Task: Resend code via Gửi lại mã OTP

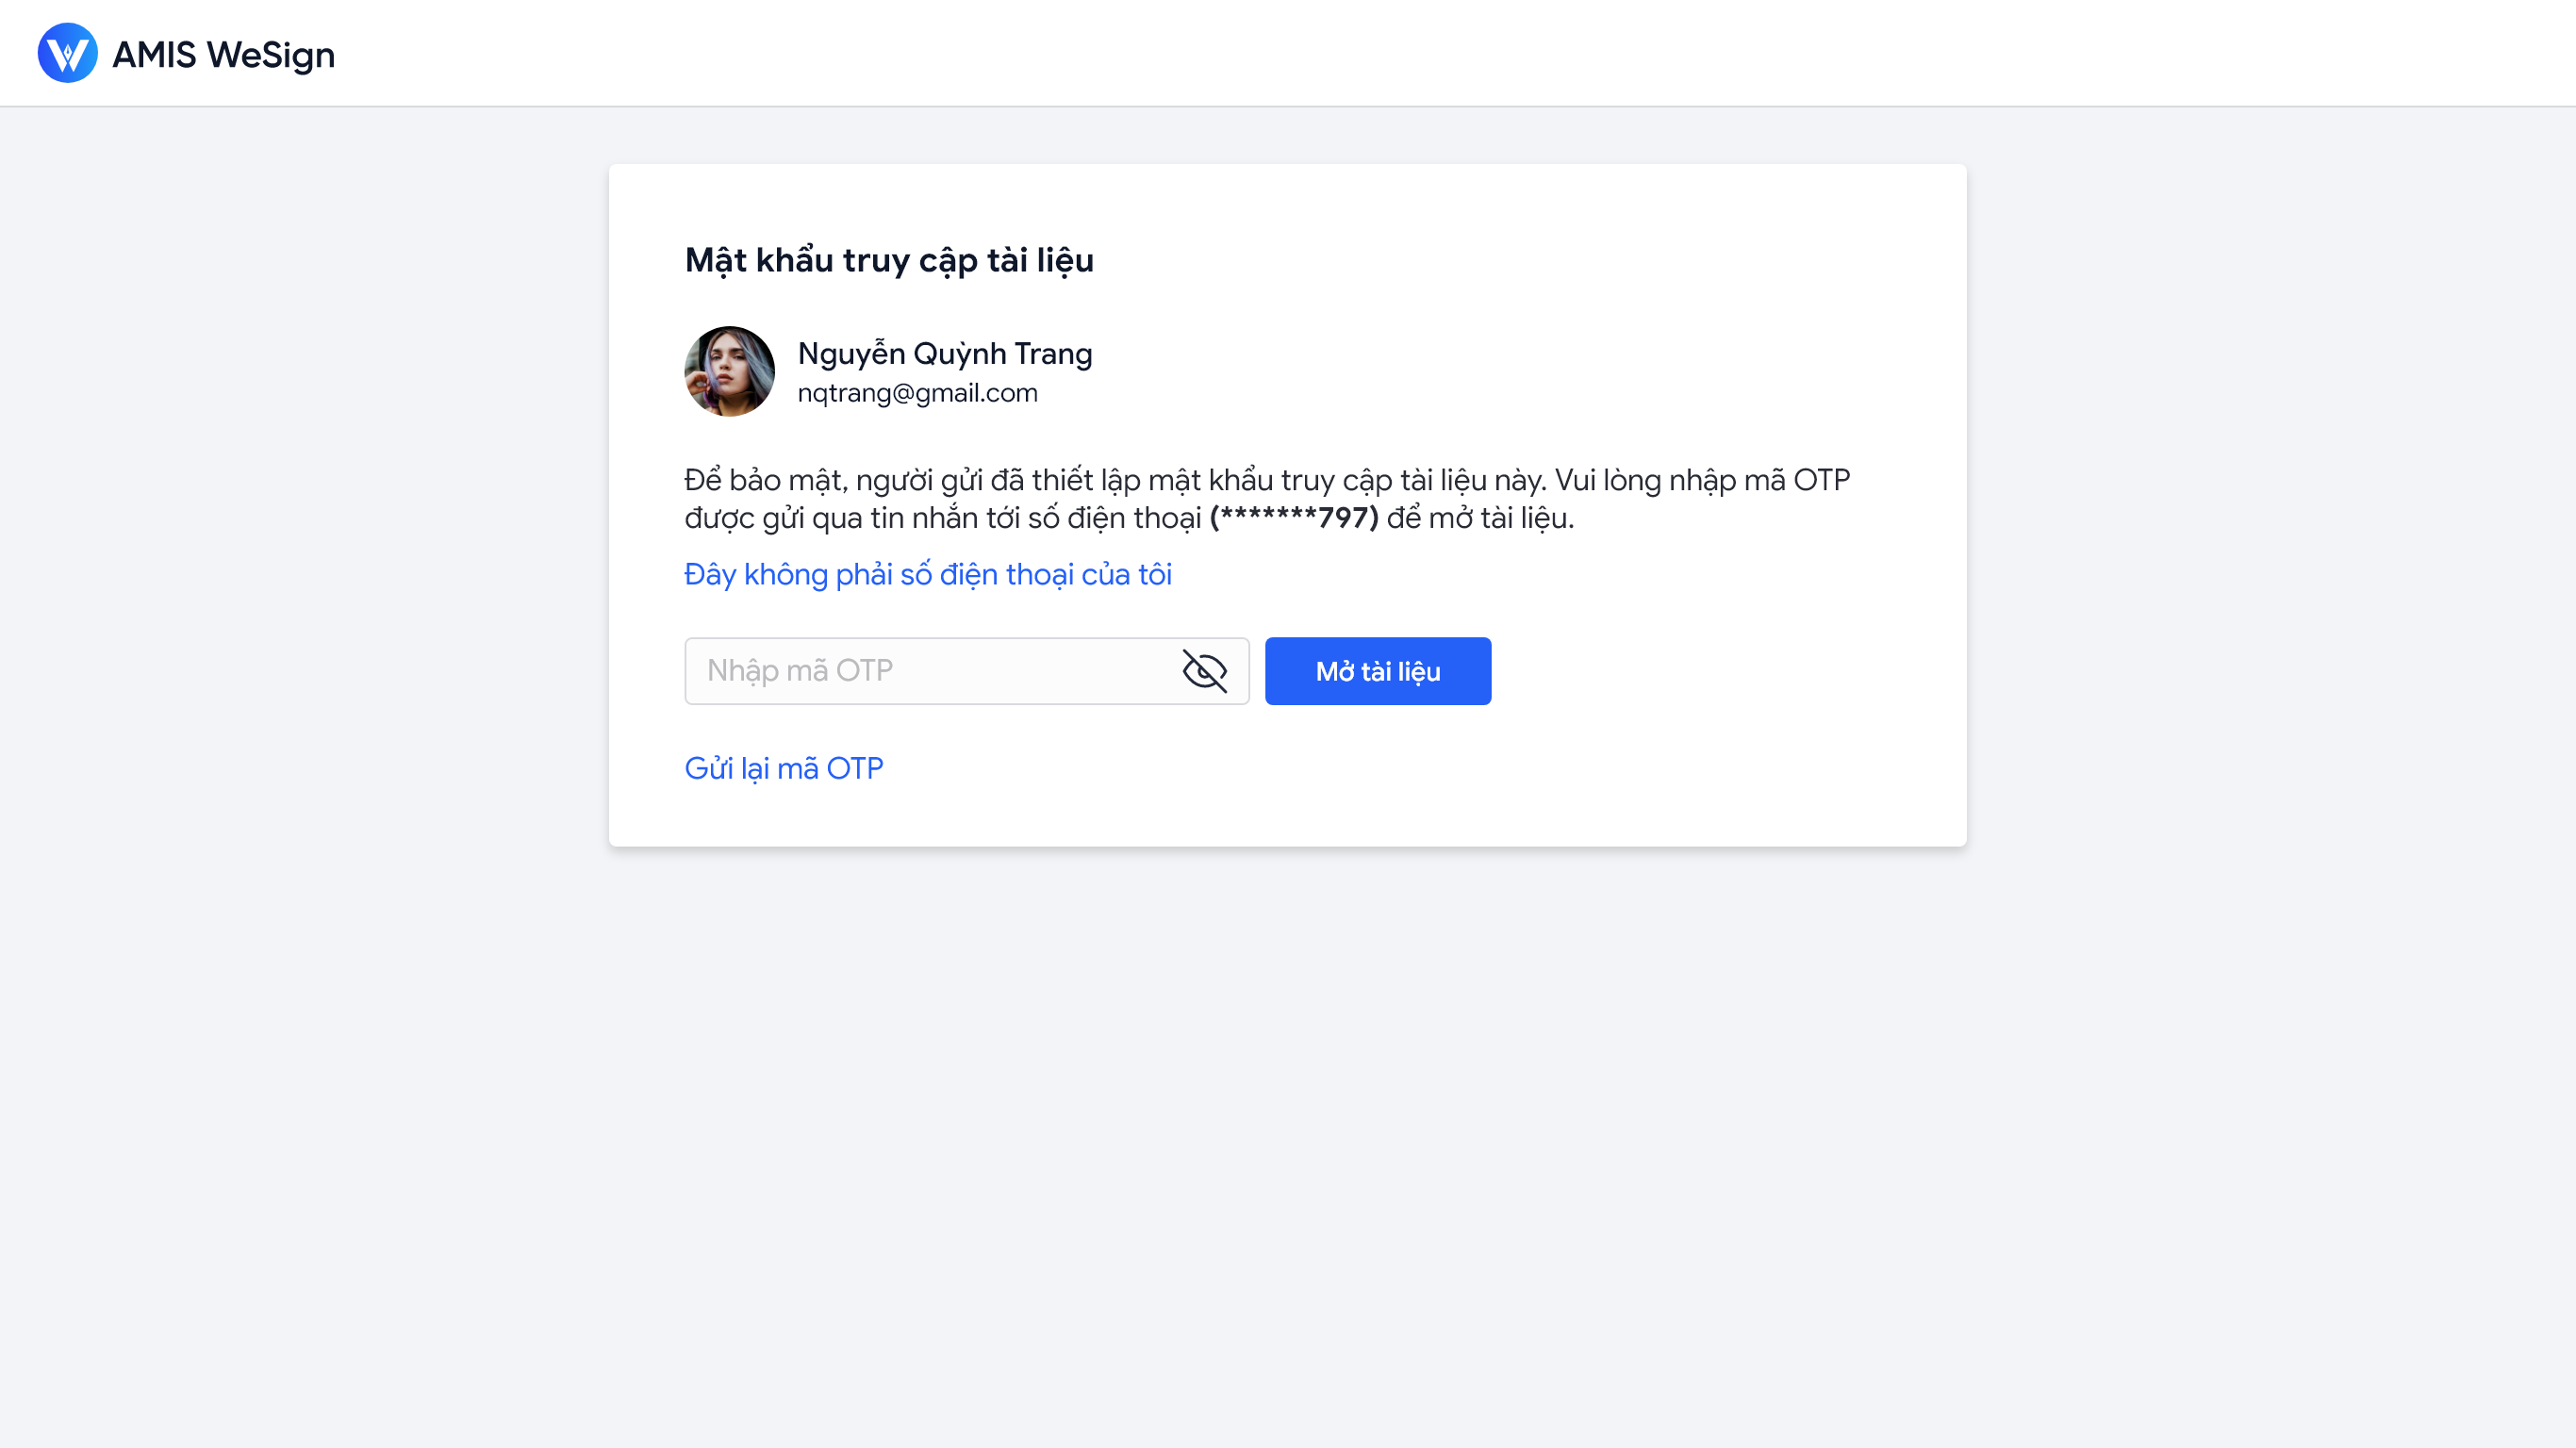Action: [783, 768]
